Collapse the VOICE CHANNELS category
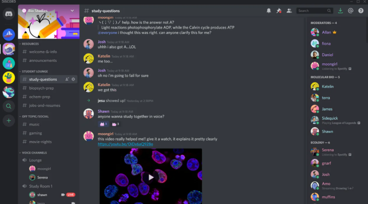Screen dimensions: 368x204 pos(33,153)
